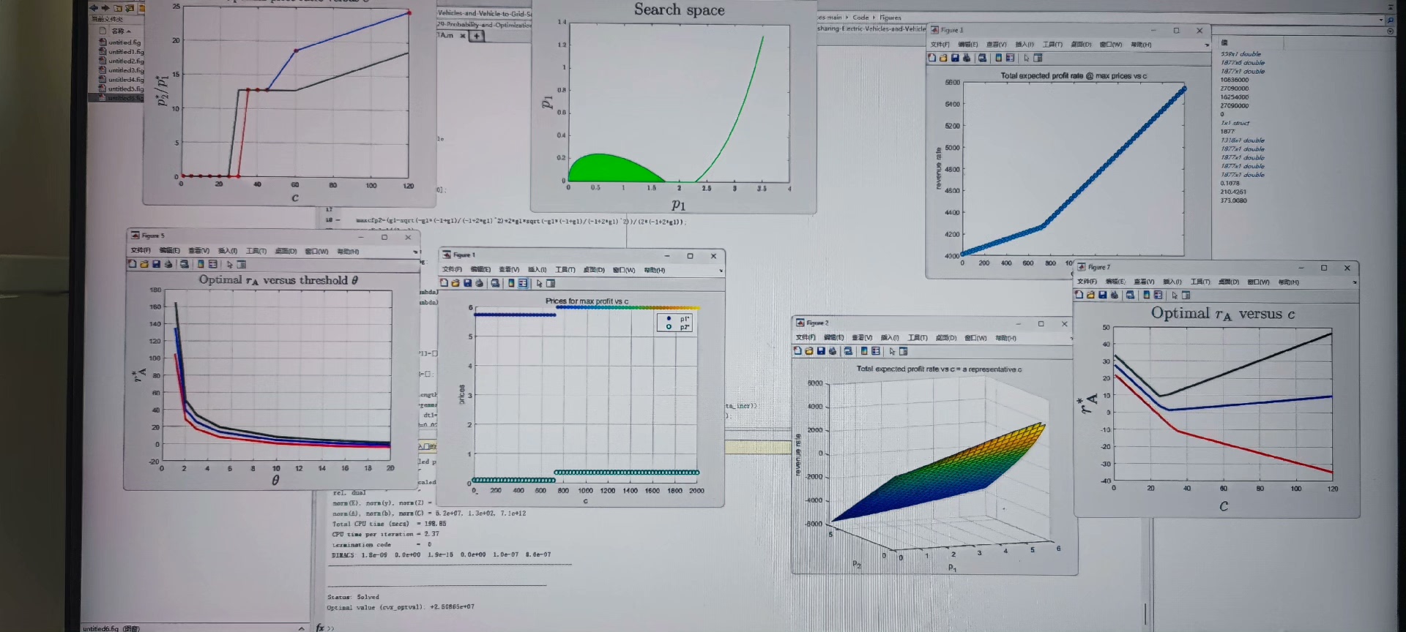Click New Figure icon in Figure 7 toolbar
Screen dimensions: 1406x632
(1079, 295)
